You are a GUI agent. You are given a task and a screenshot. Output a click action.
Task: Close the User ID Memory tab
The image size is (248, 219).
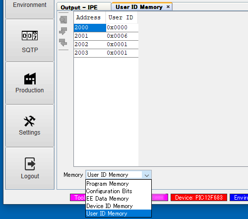point(168,7)
